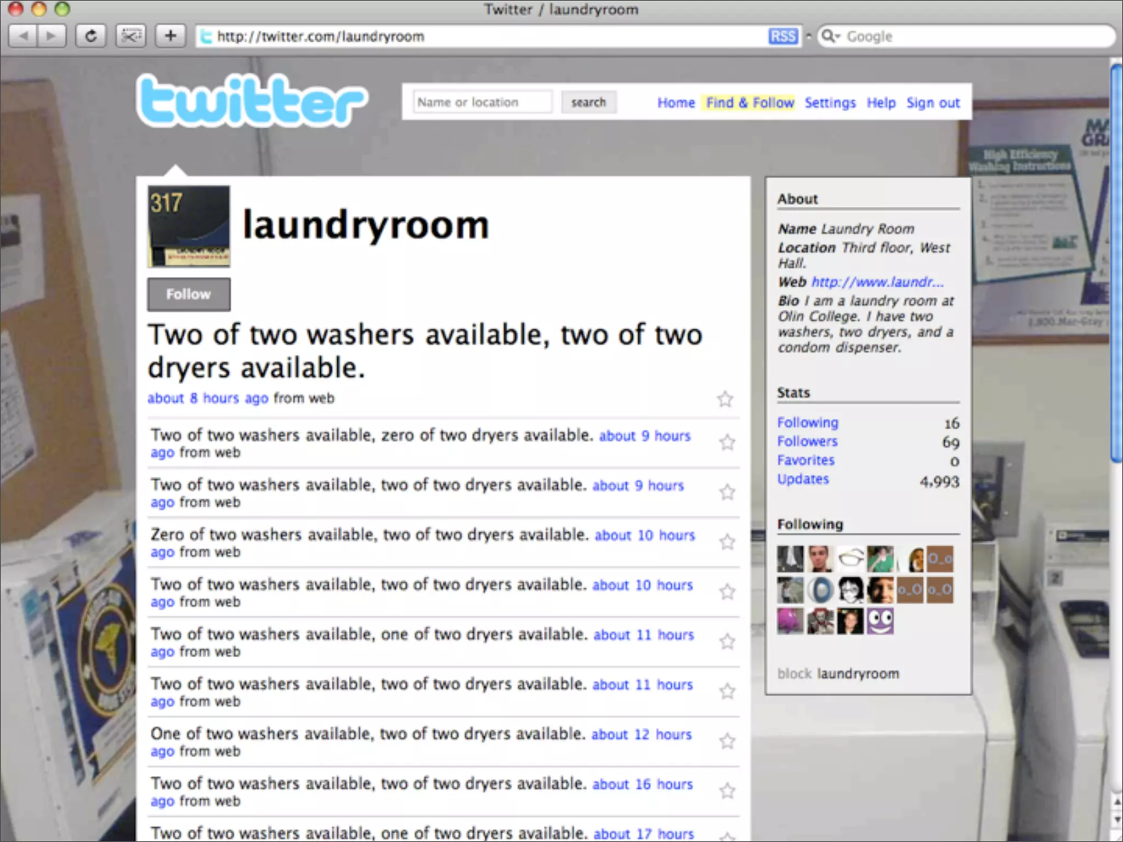The height and width of the screenshot is (842, 1123).
Task: Open the Followers stats link
Action: point(807,441)
